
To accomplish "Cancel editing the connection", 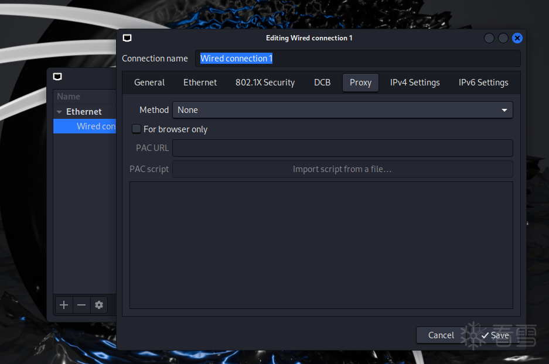I will 440,335.
